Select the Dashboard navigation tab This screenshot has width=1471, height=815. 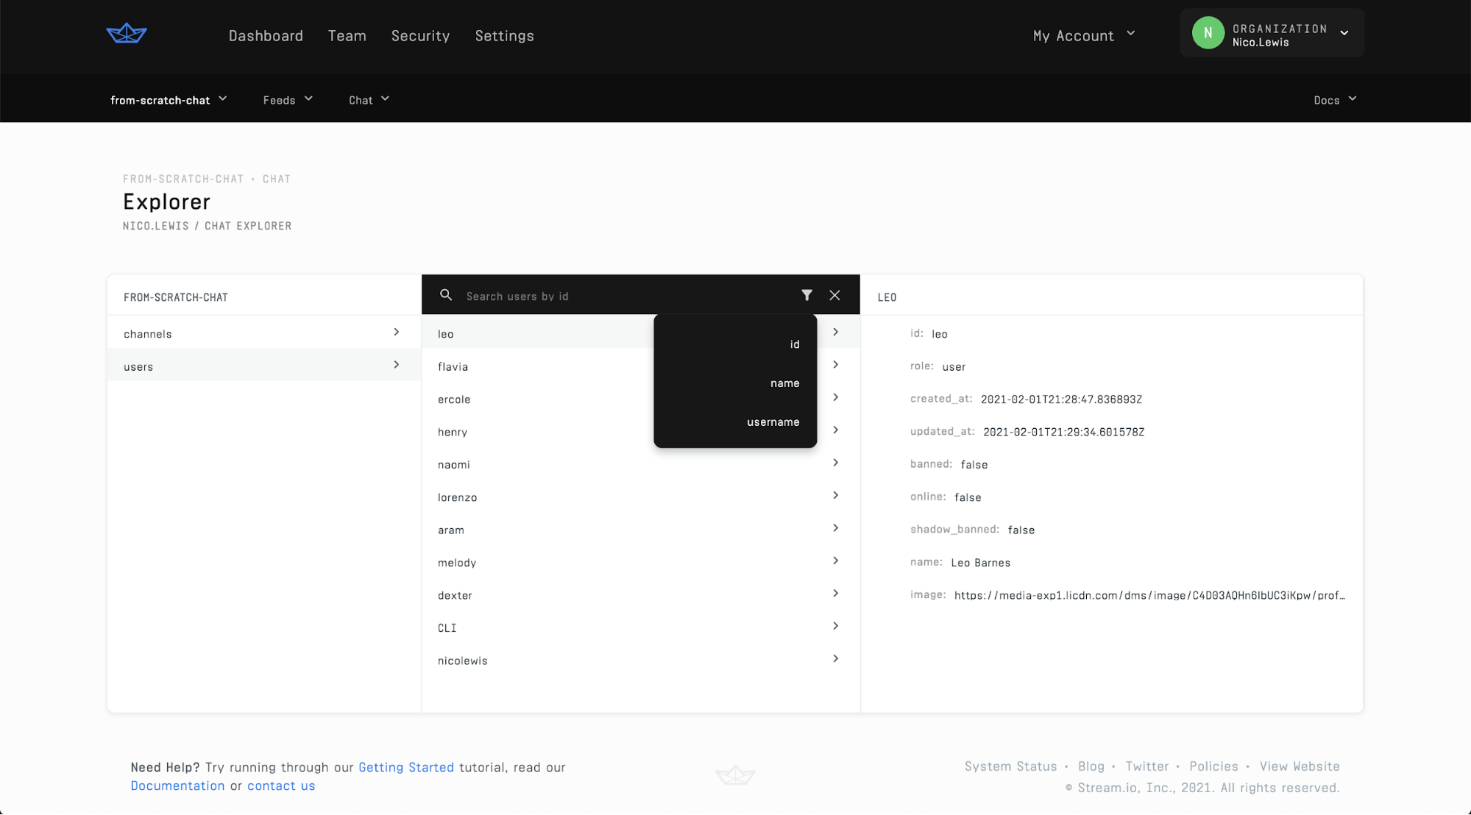click(x=266, y=35)
